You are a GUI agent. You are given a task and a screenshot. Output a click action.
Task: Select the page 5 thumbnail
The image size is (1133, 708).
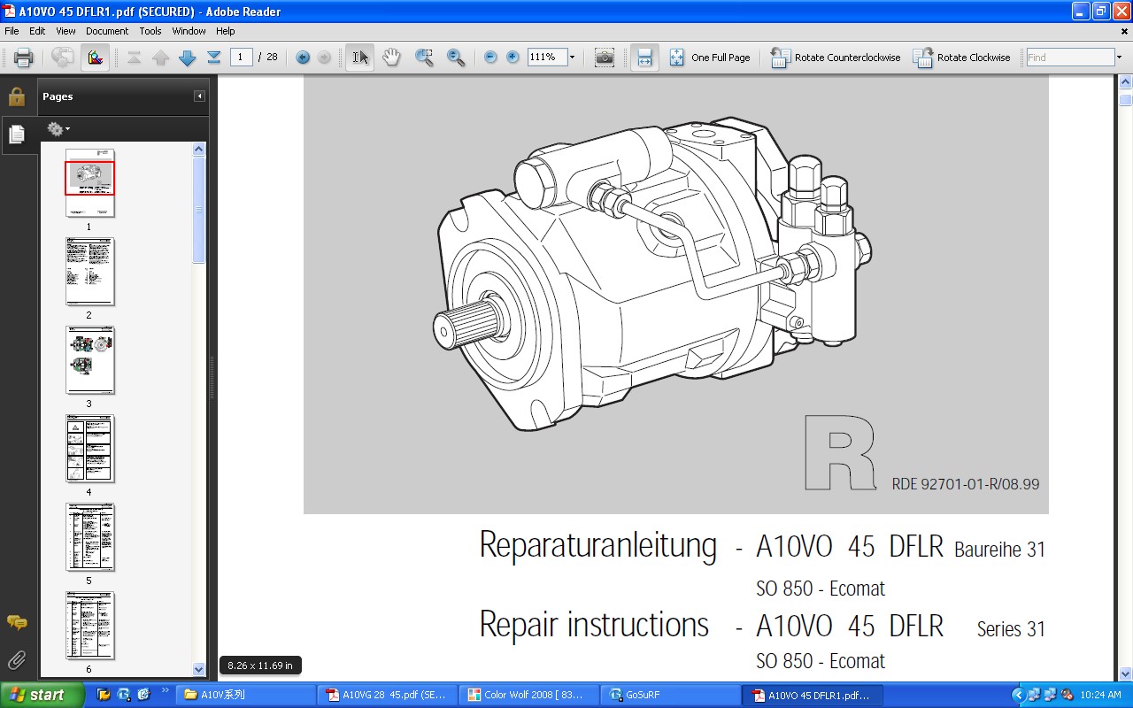[89, 537]
